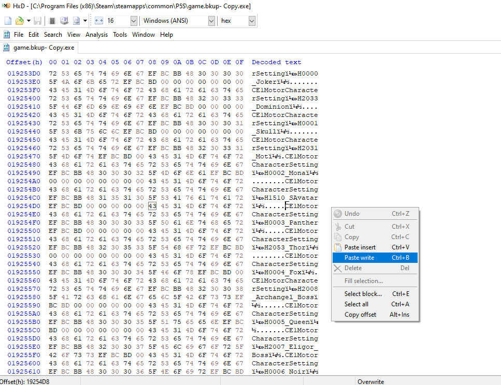Click decoded text 'H0002_Mona' row

coord(284,173)
